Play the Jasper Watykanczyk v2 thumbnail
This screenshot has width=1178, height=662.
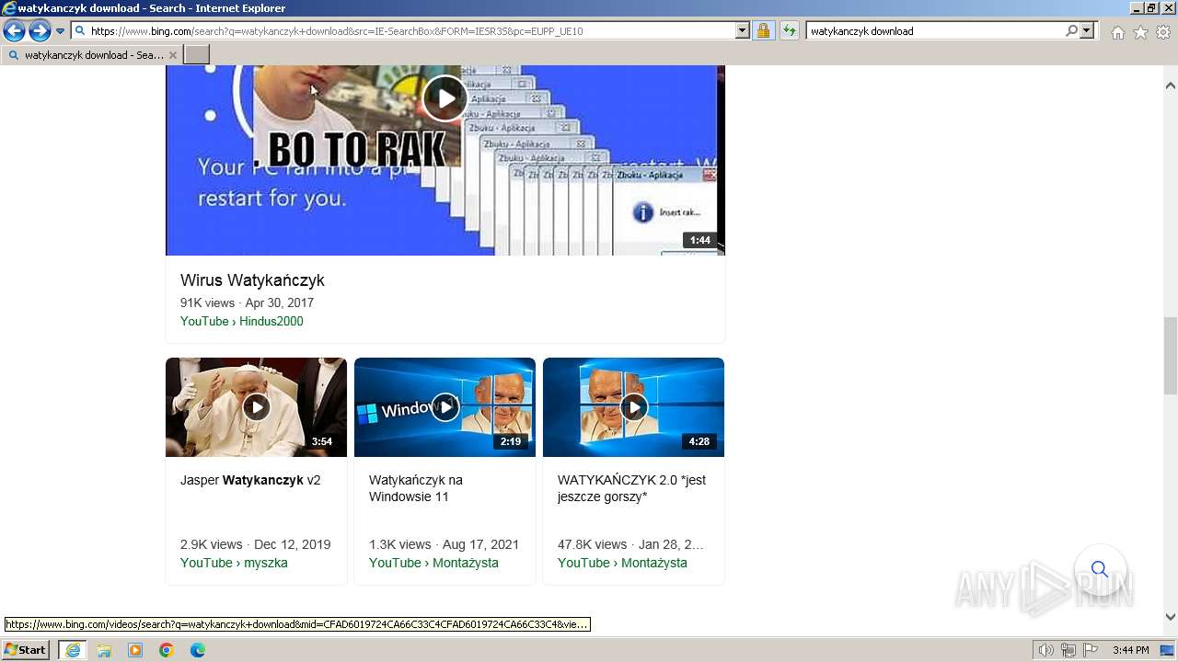point(256,406)
